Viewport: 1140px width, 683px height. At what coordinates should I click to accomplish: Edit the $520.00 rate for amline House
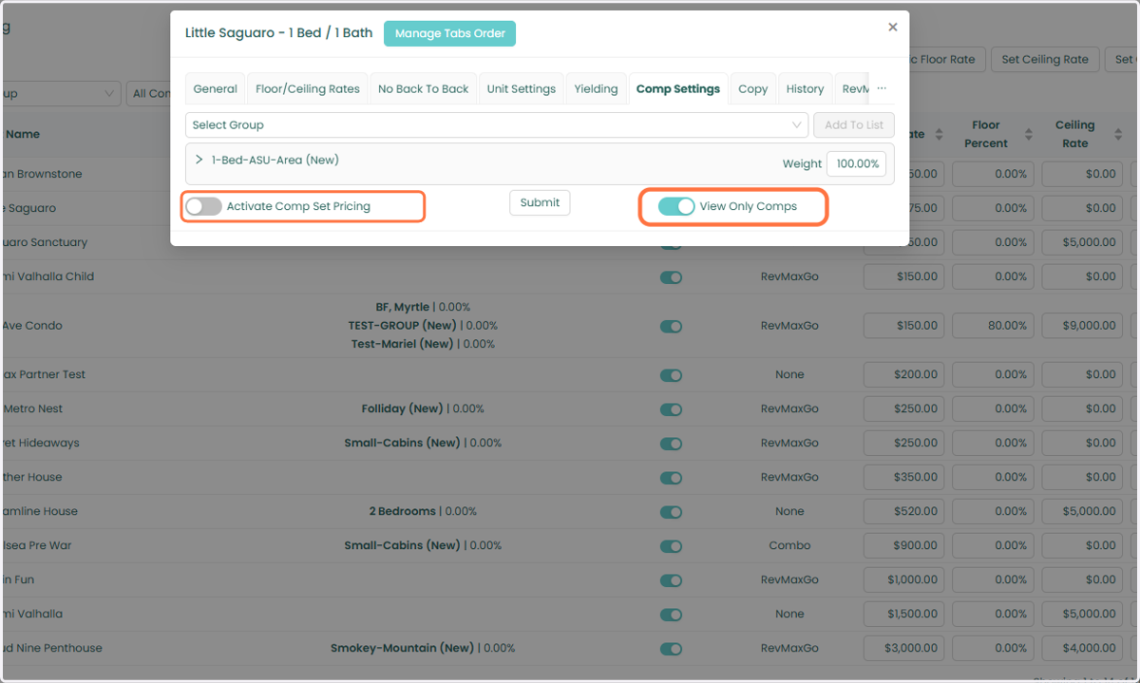(903, 512)
